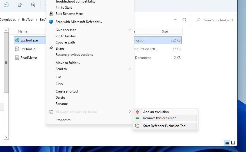Click the 2 KB size cell

point(177,58)
